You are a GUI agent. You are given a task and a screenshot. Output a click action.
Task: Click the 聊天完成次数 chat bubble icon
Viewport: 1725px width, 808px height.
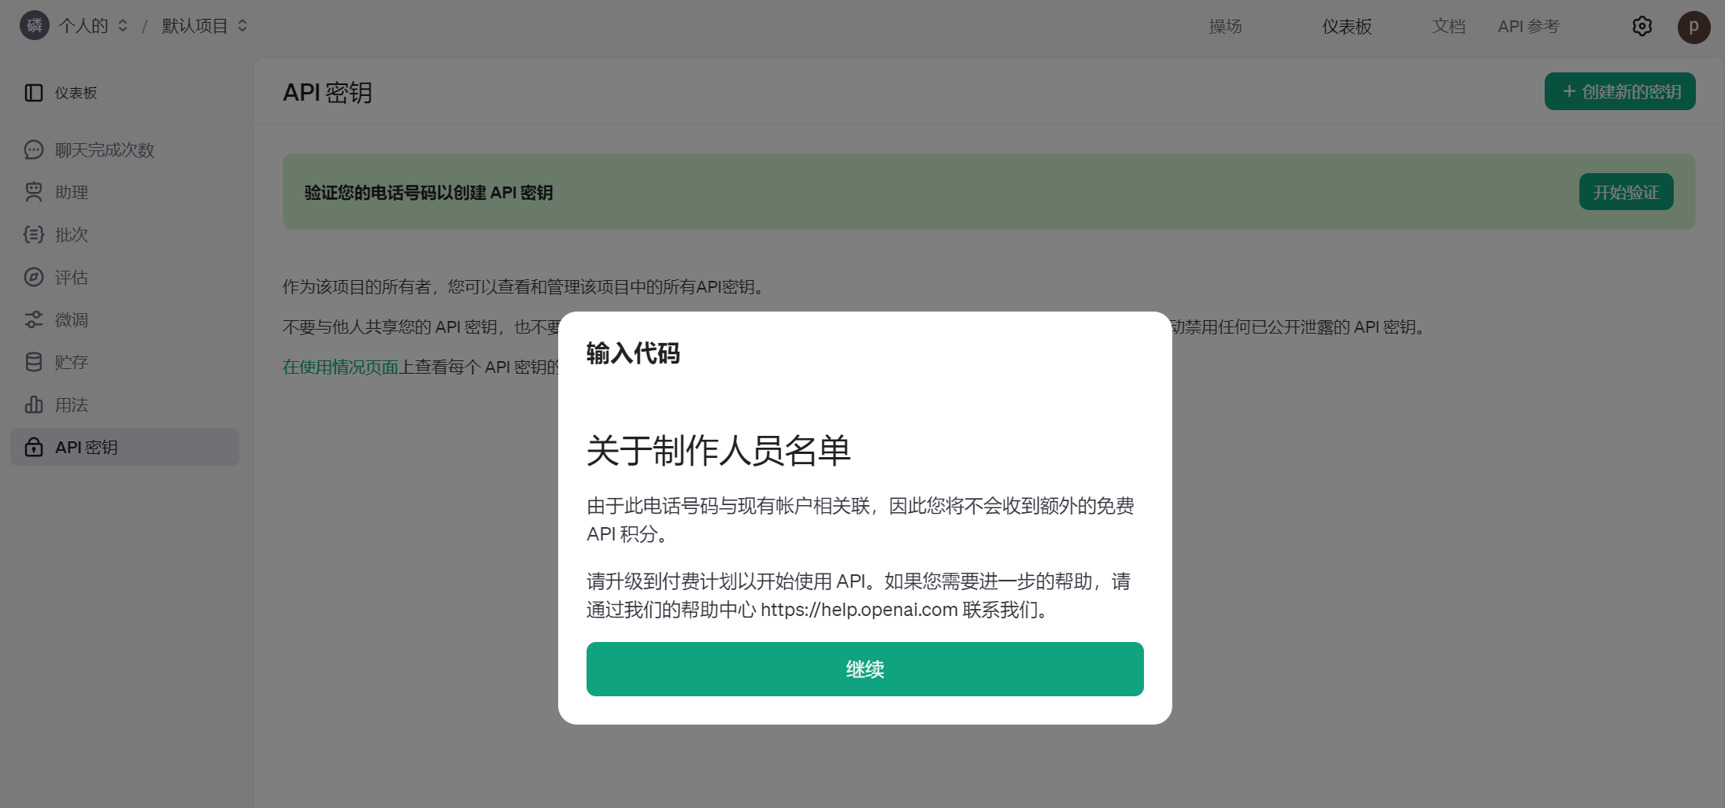[x=34, y=149]
